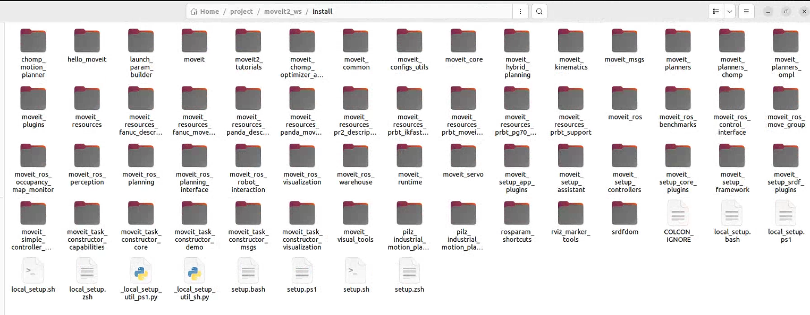
Task: Expand the view options dropdown arrow
Action: pyautogui.click(x=730, y=11)
